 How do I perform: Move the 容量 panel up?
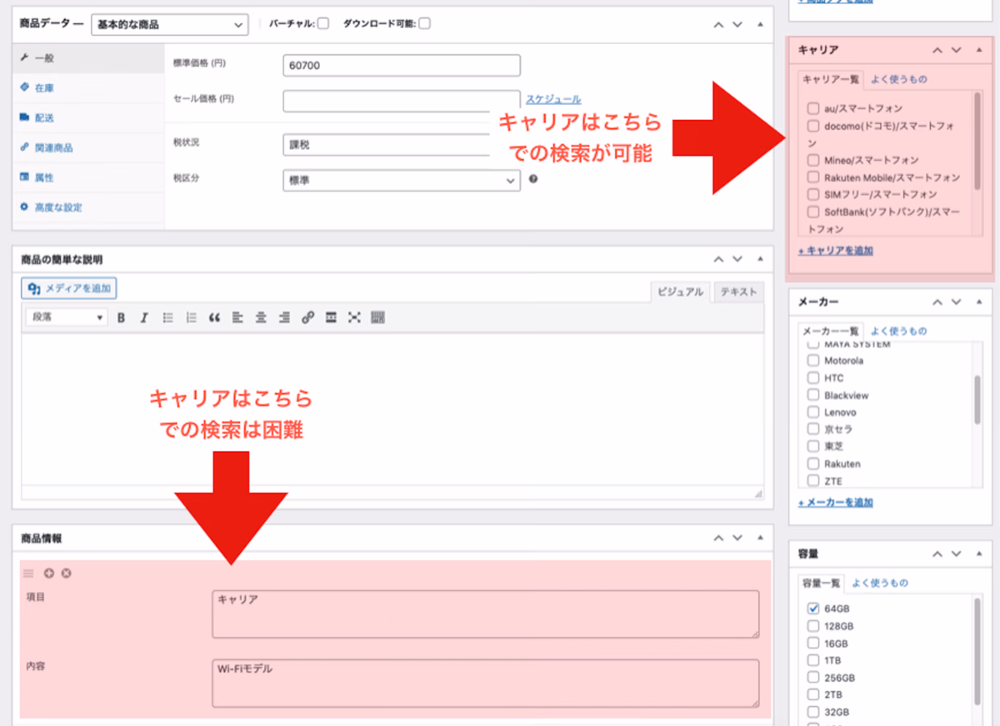pos(937,554)
